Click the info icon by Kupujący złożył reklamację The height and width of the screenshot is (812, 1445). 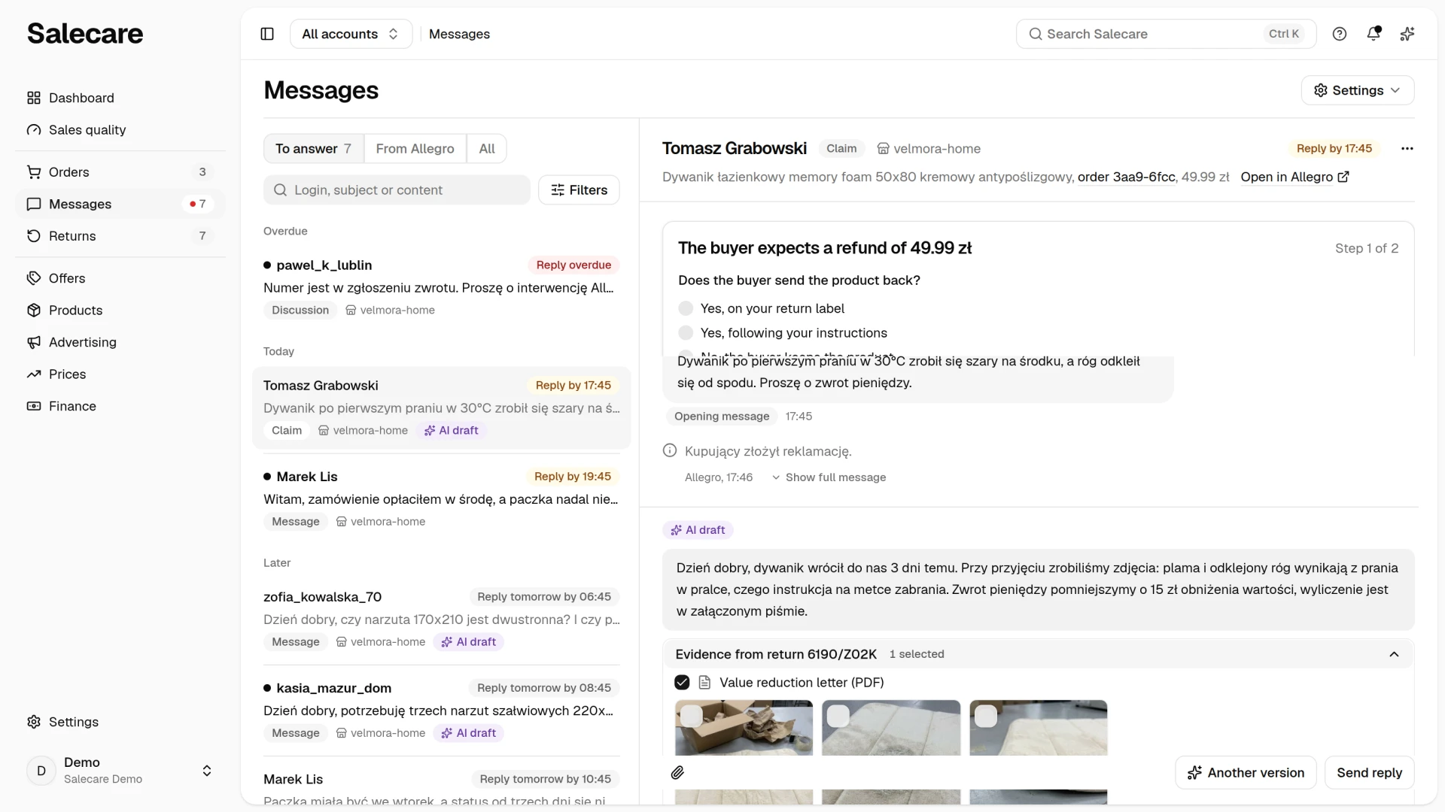(670, 451)
